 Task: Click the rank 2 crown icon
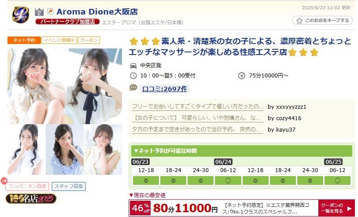pos(39,12)
